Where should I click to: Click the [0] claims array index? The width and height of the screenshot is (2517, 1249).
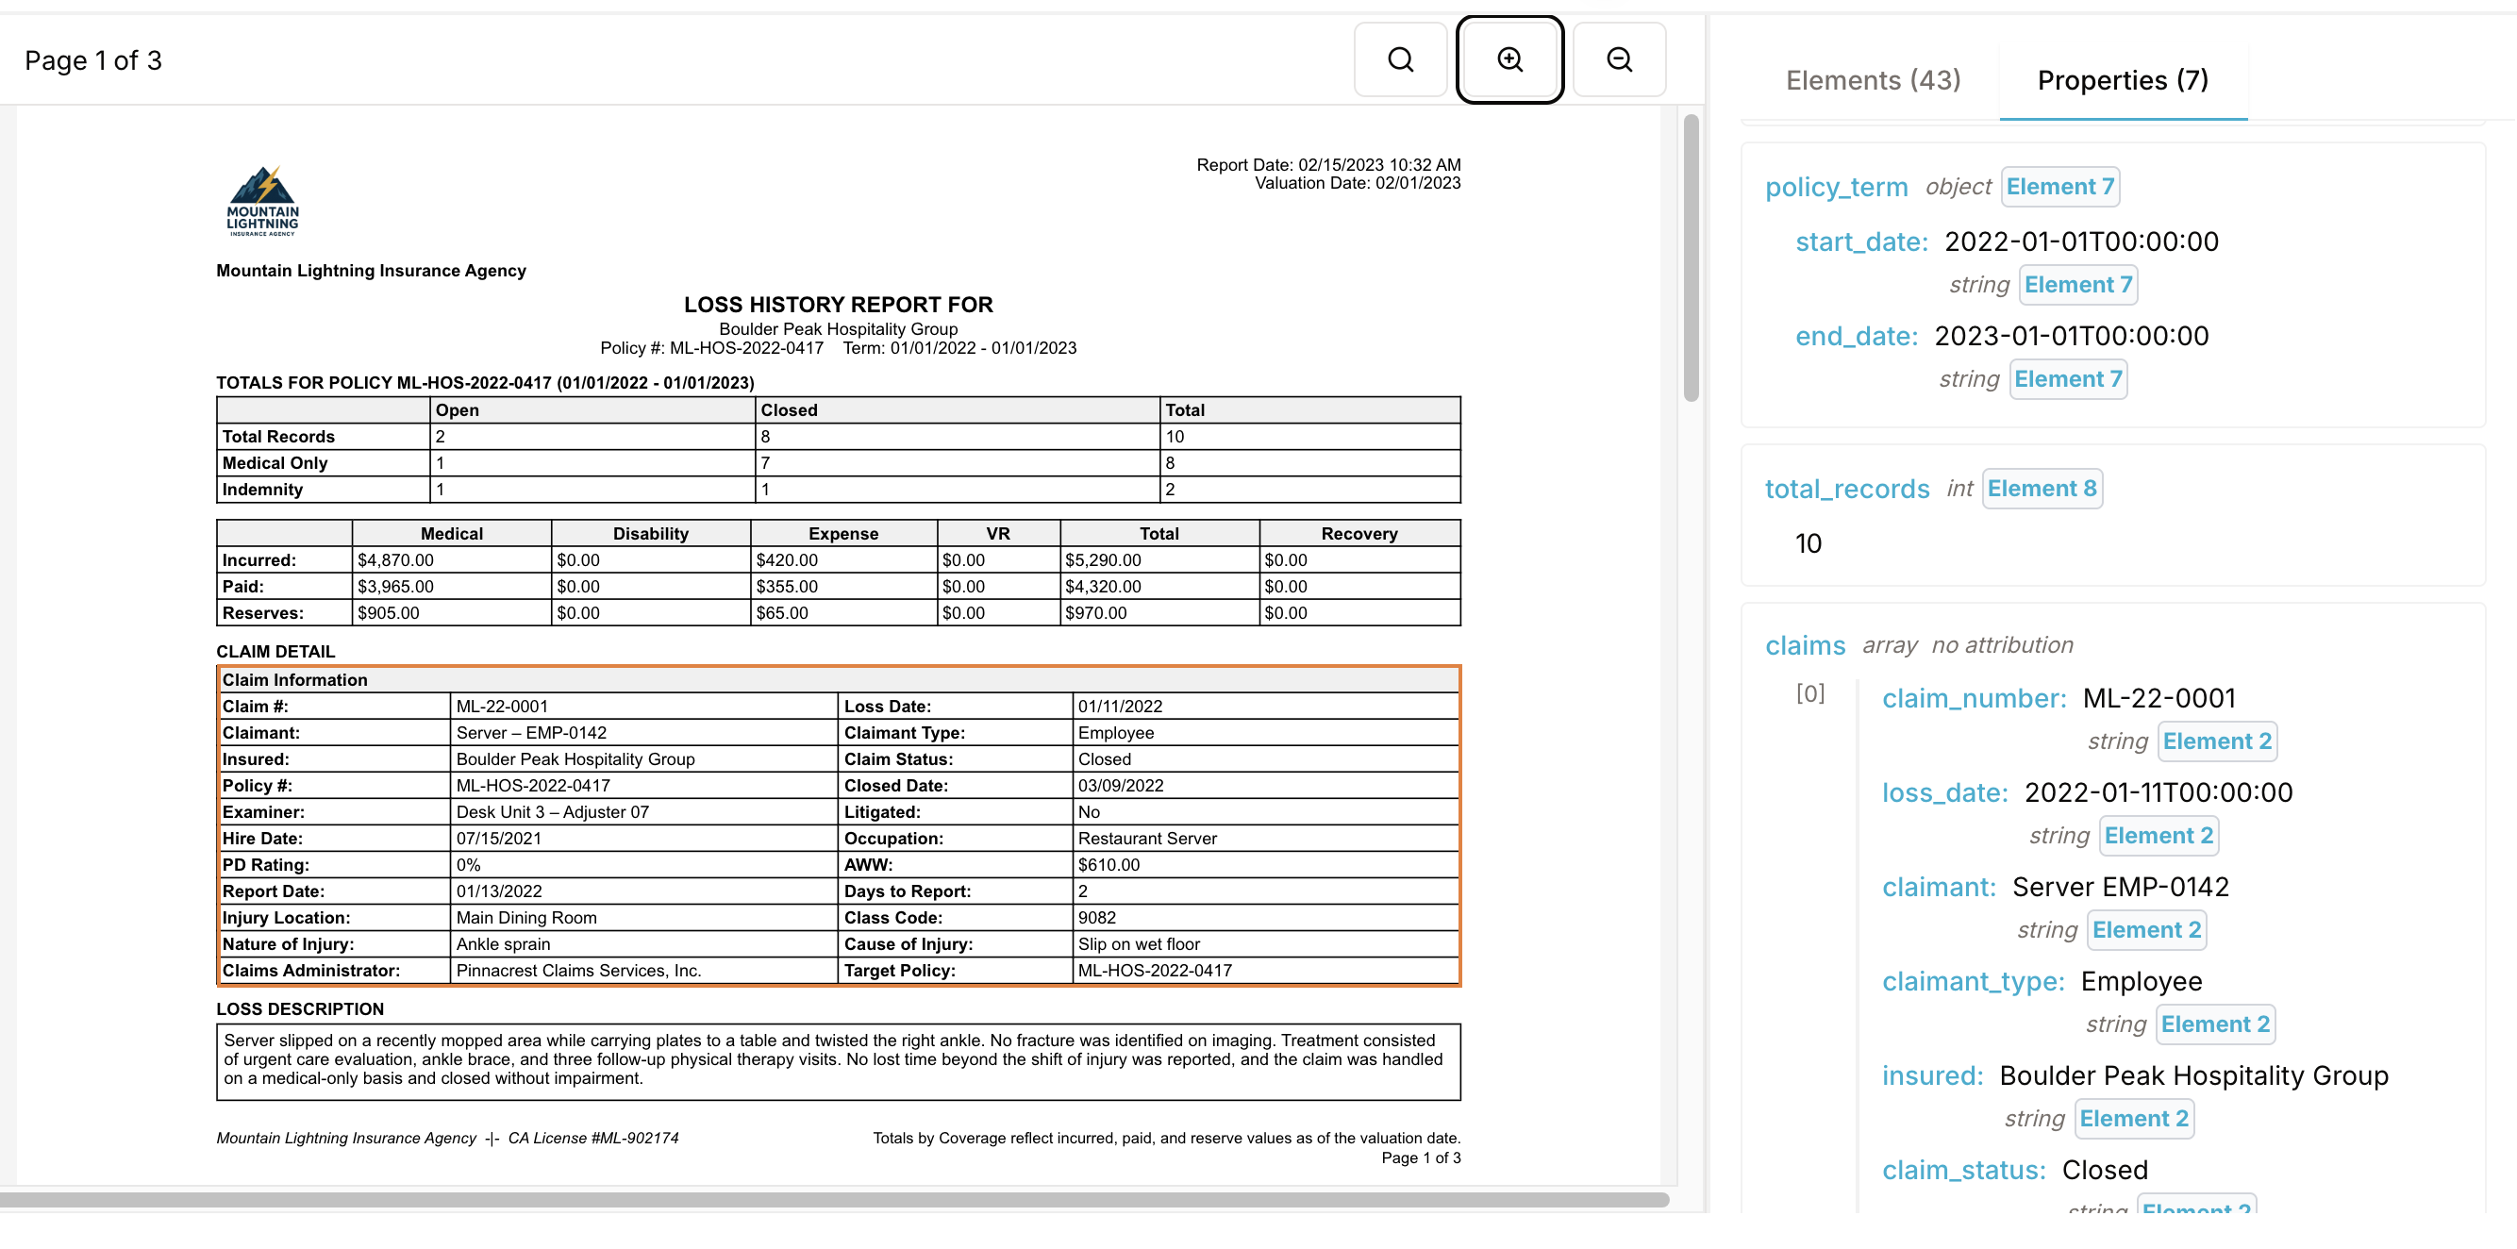[1809, 693]
